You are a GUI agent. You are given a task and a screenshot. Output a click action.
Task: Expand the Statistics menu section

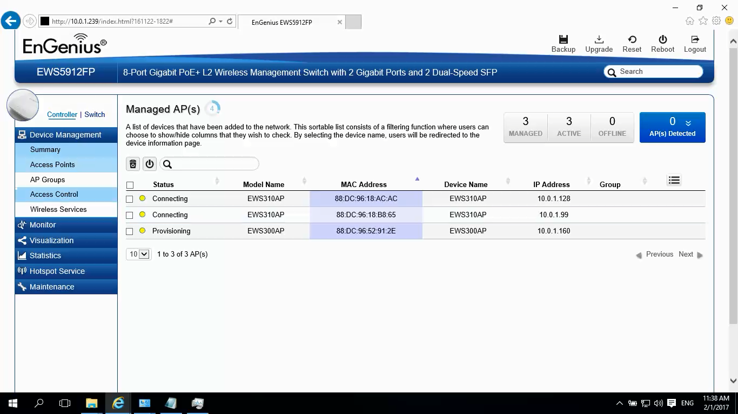pos(66,256)
